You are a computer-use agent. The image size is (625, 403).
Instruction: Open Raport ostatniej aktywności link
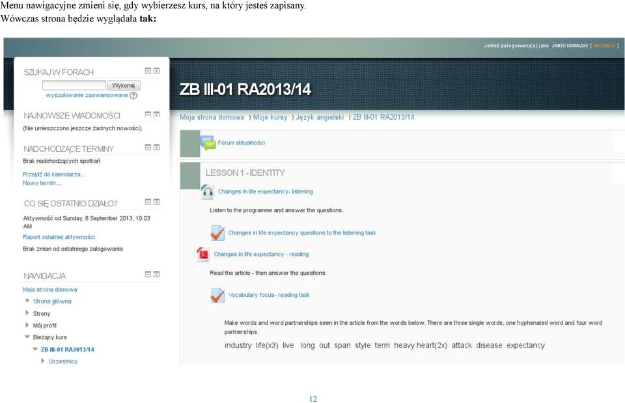59,237
